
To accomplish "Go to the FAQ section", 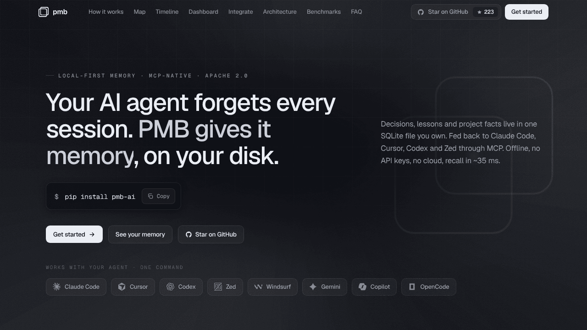I will coord(356,12).
